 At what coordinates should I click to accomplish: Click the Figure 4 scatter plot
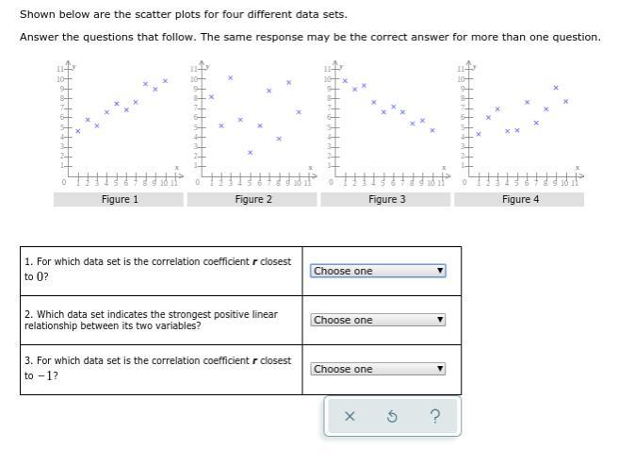pyautogui.click(x=520, y=125)
